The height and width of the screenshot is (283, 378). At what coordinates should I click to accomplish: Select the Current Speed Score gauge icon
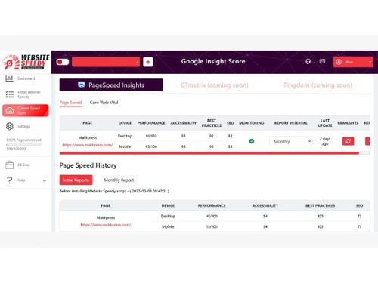10,110
